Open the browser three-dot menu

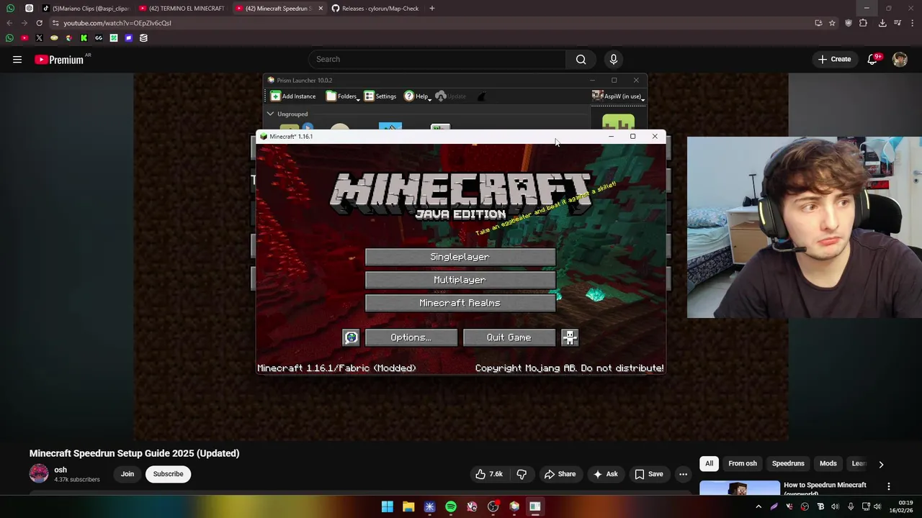pos(912,23)
